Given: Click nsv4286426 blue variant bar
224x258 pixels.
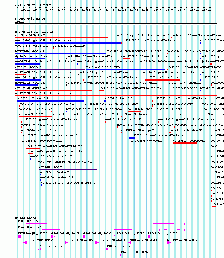Looking at the screenshot, I should pos(28,80).
